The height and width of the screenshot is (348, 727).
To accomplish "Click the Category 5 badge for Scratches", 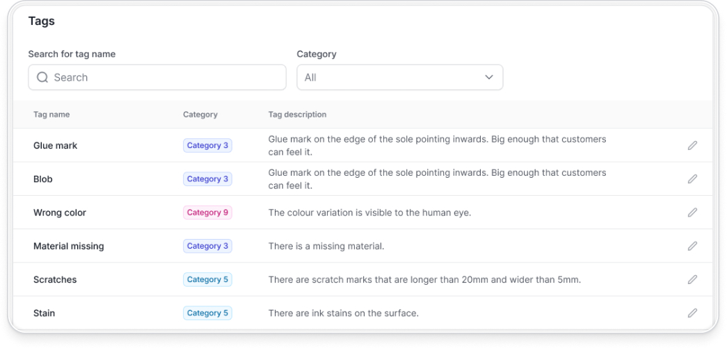I will [207, 279].
